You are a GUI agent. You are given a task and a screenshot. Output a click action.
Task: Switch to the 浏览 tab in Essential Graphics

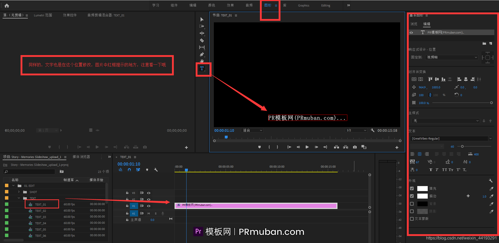pyautogui.click(x=414, y=24)
